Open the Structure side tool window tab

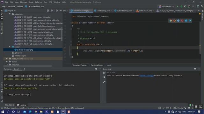pos(2,28)
